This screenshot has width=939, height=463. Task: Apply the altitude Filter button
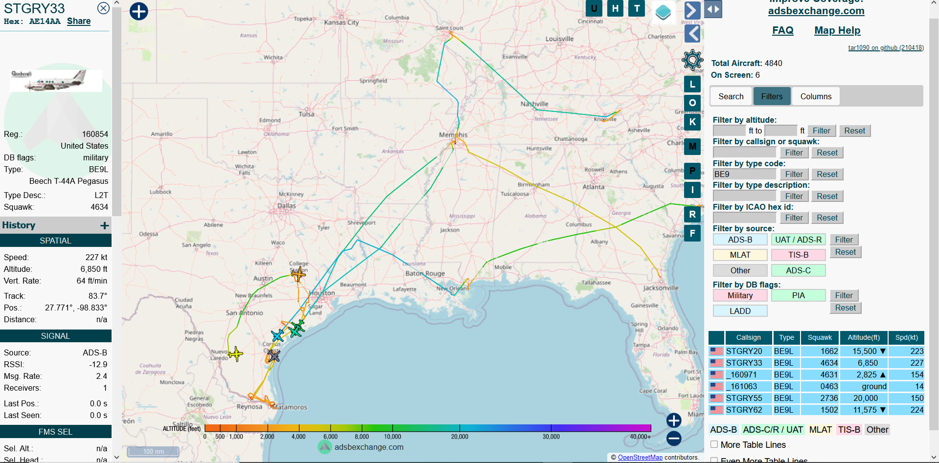tap(822, 131)
